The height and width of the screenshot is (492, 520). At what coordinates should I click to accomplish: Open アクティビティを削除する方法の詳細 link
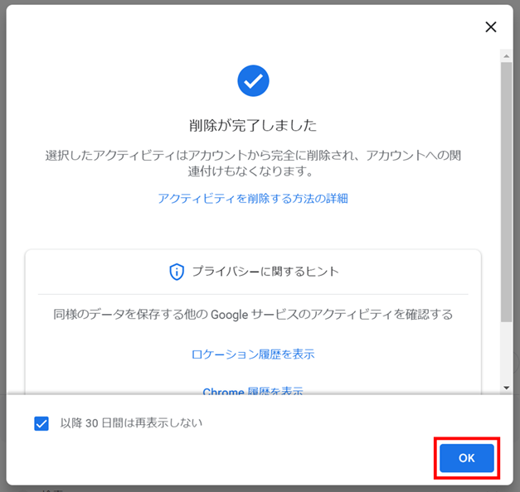pyautogui.click(x=253, y=198)
